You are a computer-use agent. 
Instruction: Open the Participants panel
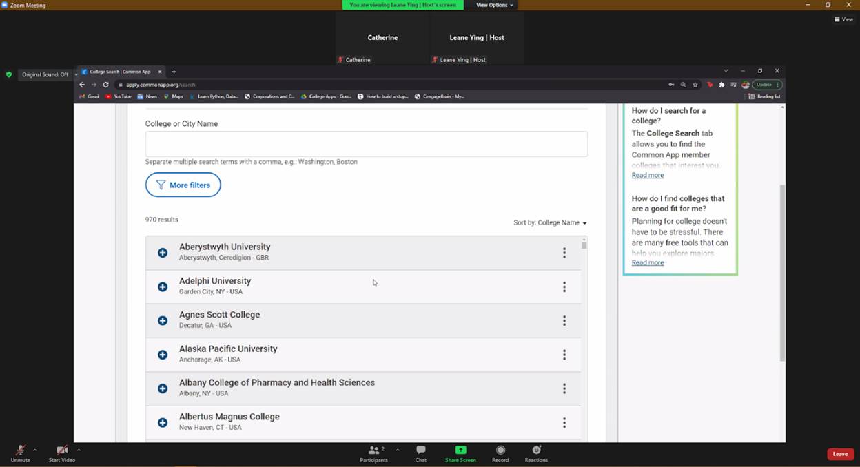tap(373, 453)
